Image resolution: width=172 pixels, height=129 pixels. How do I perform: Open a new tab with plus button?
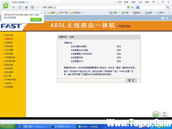[45, 18]
